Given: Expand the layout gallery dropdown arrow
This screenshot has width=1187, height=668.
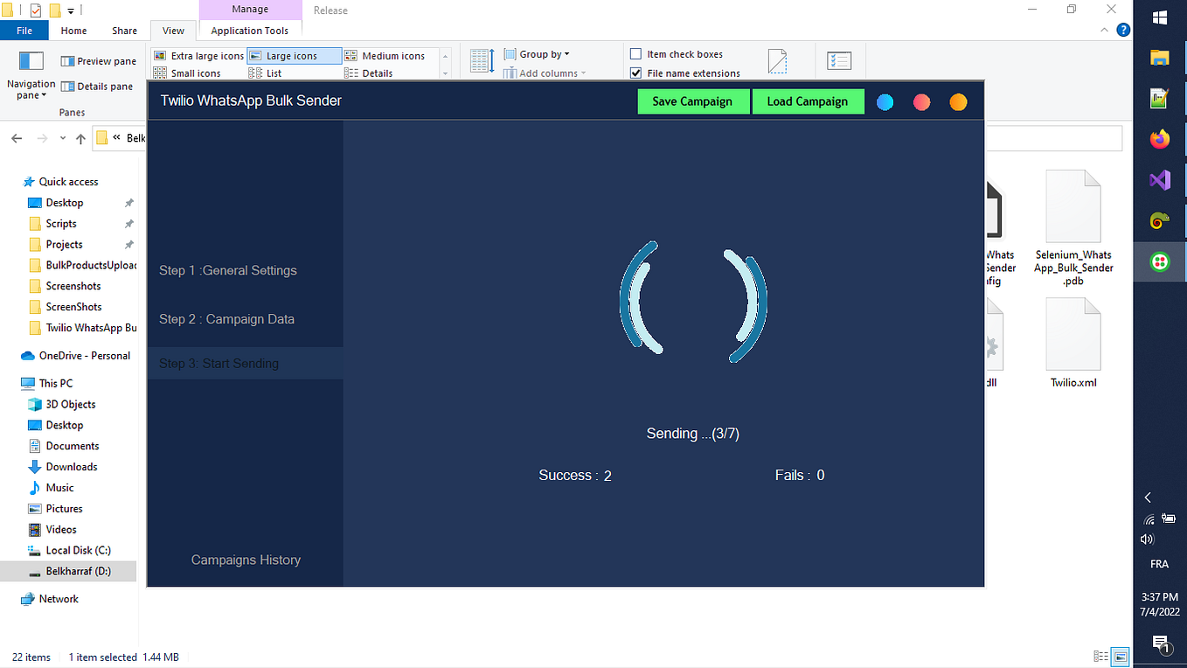Looking at the screenshot, I should (x=445, y=74).
